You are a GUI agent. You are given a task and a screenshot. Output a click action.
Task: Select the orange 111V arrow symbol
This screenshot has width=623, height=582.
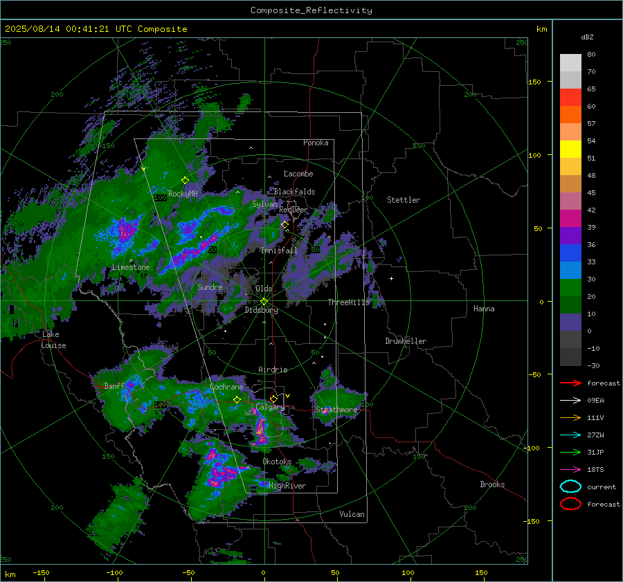pyautogui.click(x=570, y=417)
